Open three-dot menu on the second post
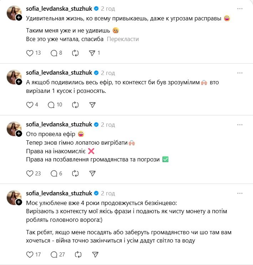 pos(241,73)
